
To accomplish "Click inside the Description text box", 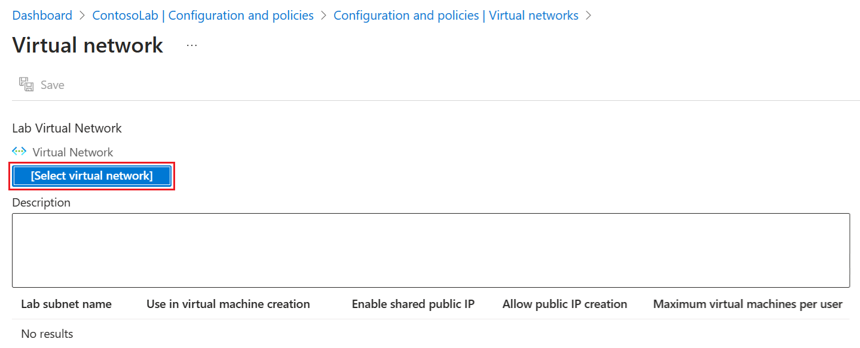I will (x=430, y=250).
